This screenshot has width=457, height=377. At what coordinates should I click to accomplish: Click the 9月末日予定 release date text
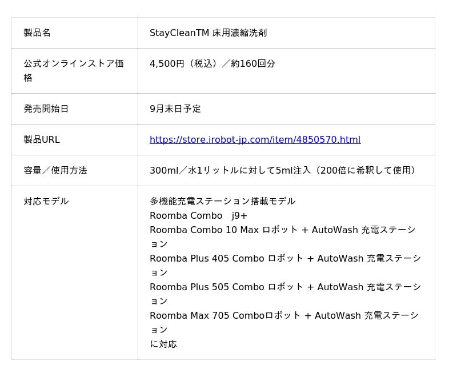175,109
